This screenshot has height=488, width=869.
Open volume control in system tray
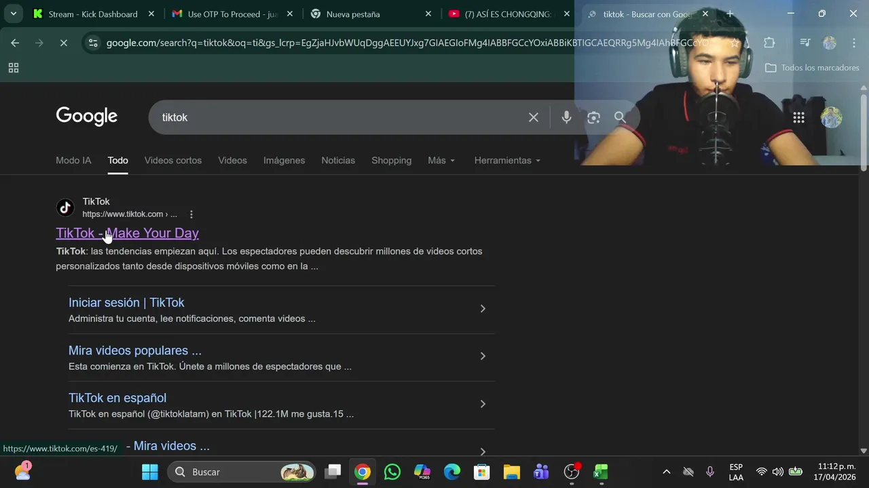[778, 472]
